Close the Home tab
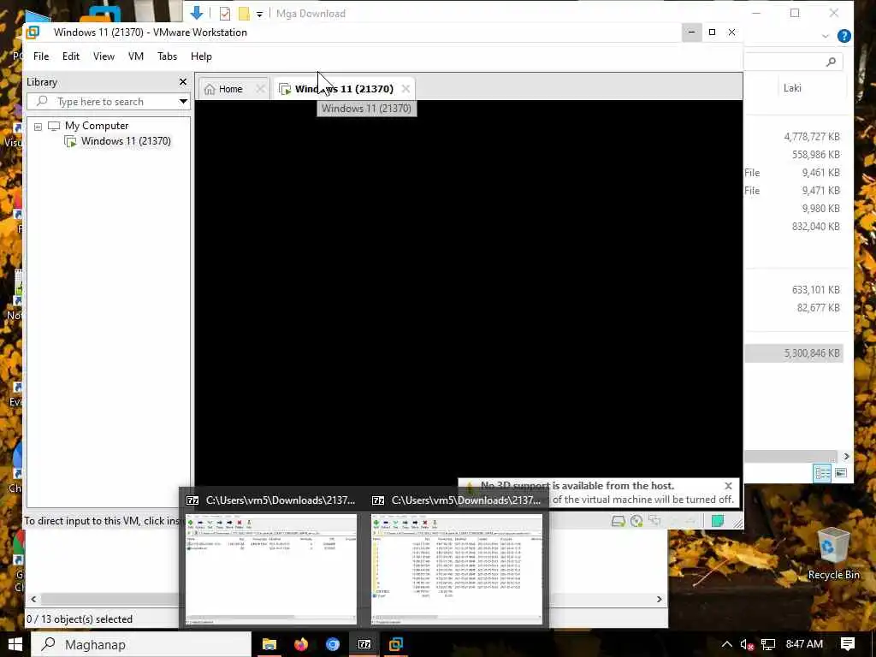Viewport: 876px width, 657px height. click(x=260, y=89)
